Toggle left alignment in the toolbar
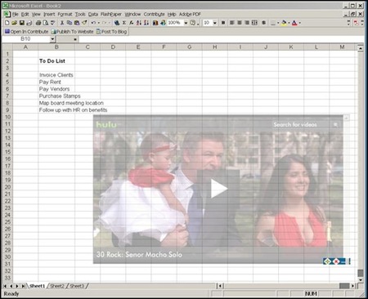The height and width of the screenshot is (299, 368). (231, 23)
